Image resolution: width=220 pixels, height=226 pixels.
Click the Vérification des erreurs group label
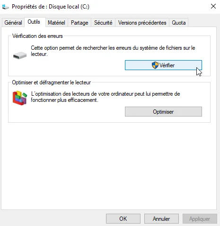point(37,36)
